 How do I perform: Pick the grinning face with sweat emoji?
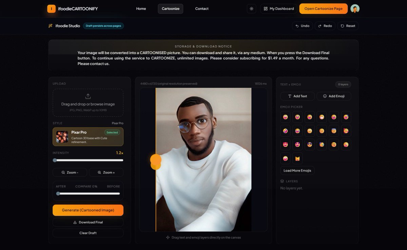point(346,117)
